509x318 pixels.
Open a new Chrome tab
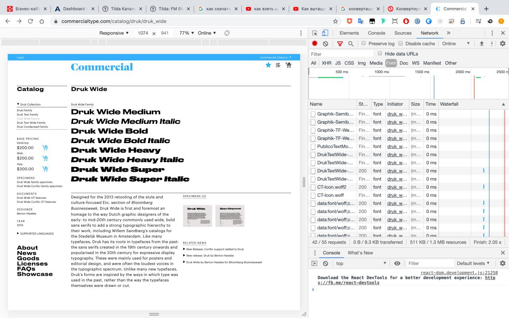486,9
